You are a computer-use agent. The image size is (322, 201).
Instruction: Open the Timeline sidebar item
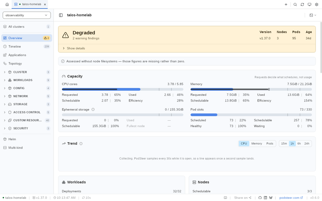click(27, 46)
